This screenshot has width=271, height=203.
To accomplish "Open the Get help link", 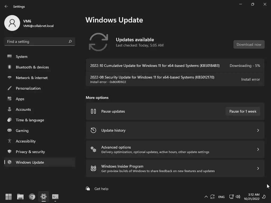I will pos(101,189).
